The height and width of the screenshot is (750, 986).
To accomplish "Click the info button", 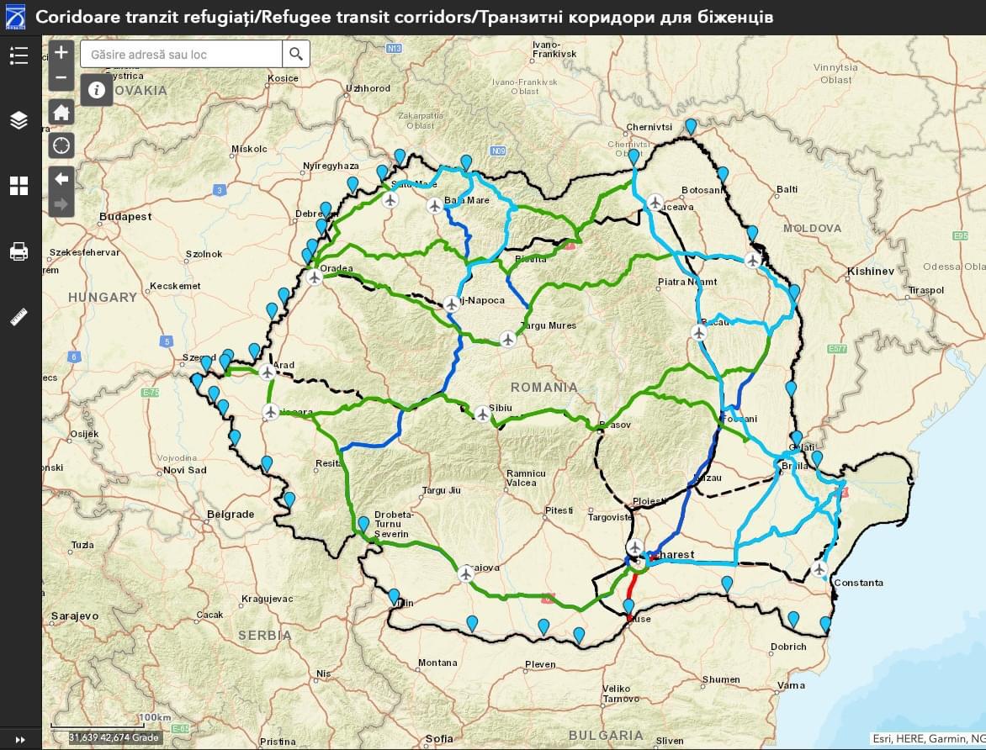I will 97,89.
